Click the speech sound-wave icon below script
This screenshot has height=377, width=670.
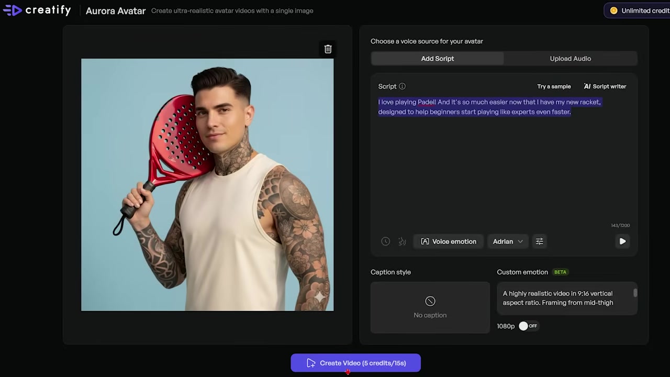(402, 241)
